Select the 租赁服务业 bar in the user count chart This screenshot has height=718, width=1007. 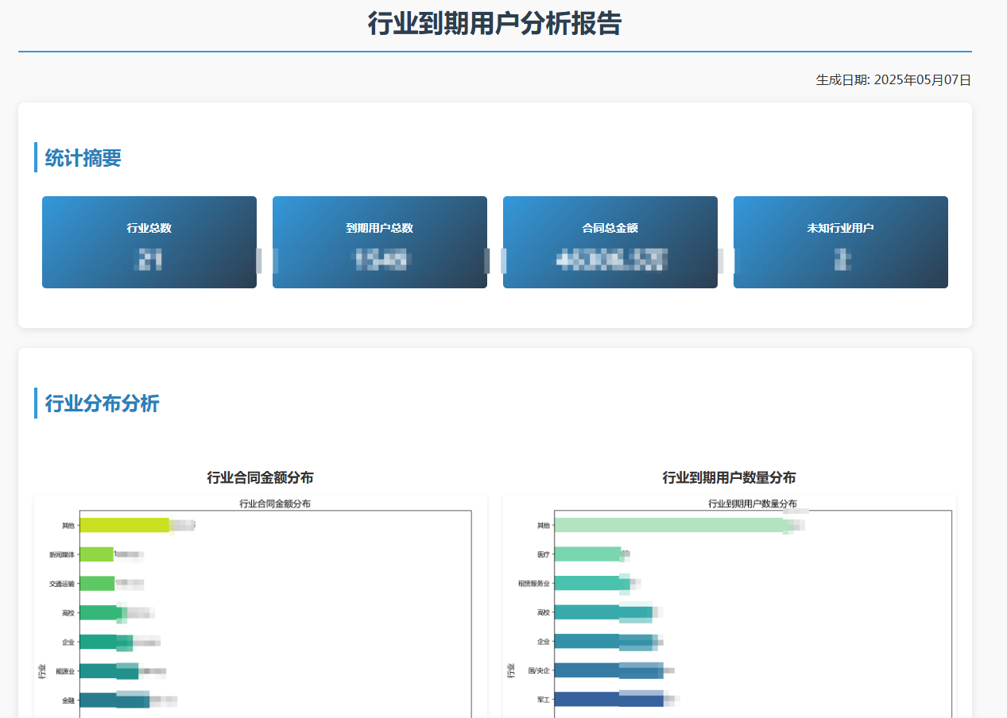point(592,583)
